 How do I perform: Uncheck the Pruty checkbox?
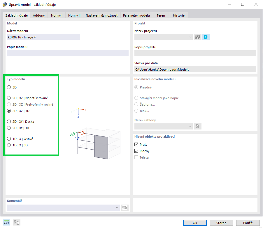[136, 144]
